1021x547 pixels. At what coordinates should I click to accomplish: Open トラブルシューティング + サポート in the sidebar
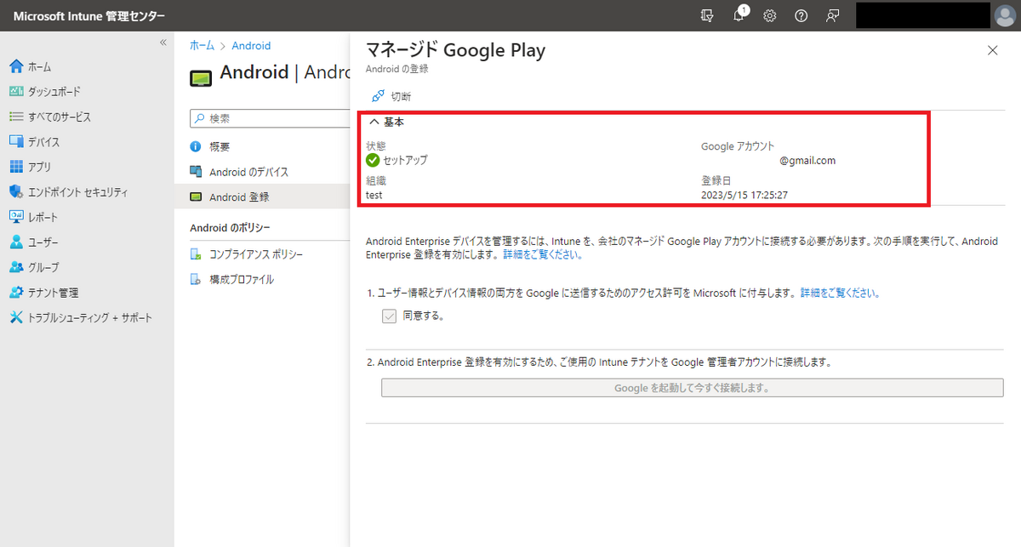coord(90,317)
